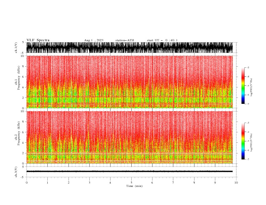266x205 pixels.
Task: Click the "4" kHz tick of ch.1 spectrogram
Action: 23,87
